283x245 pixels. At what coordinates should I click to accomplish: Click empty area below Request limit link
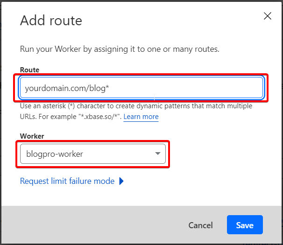tap(127, 196)
